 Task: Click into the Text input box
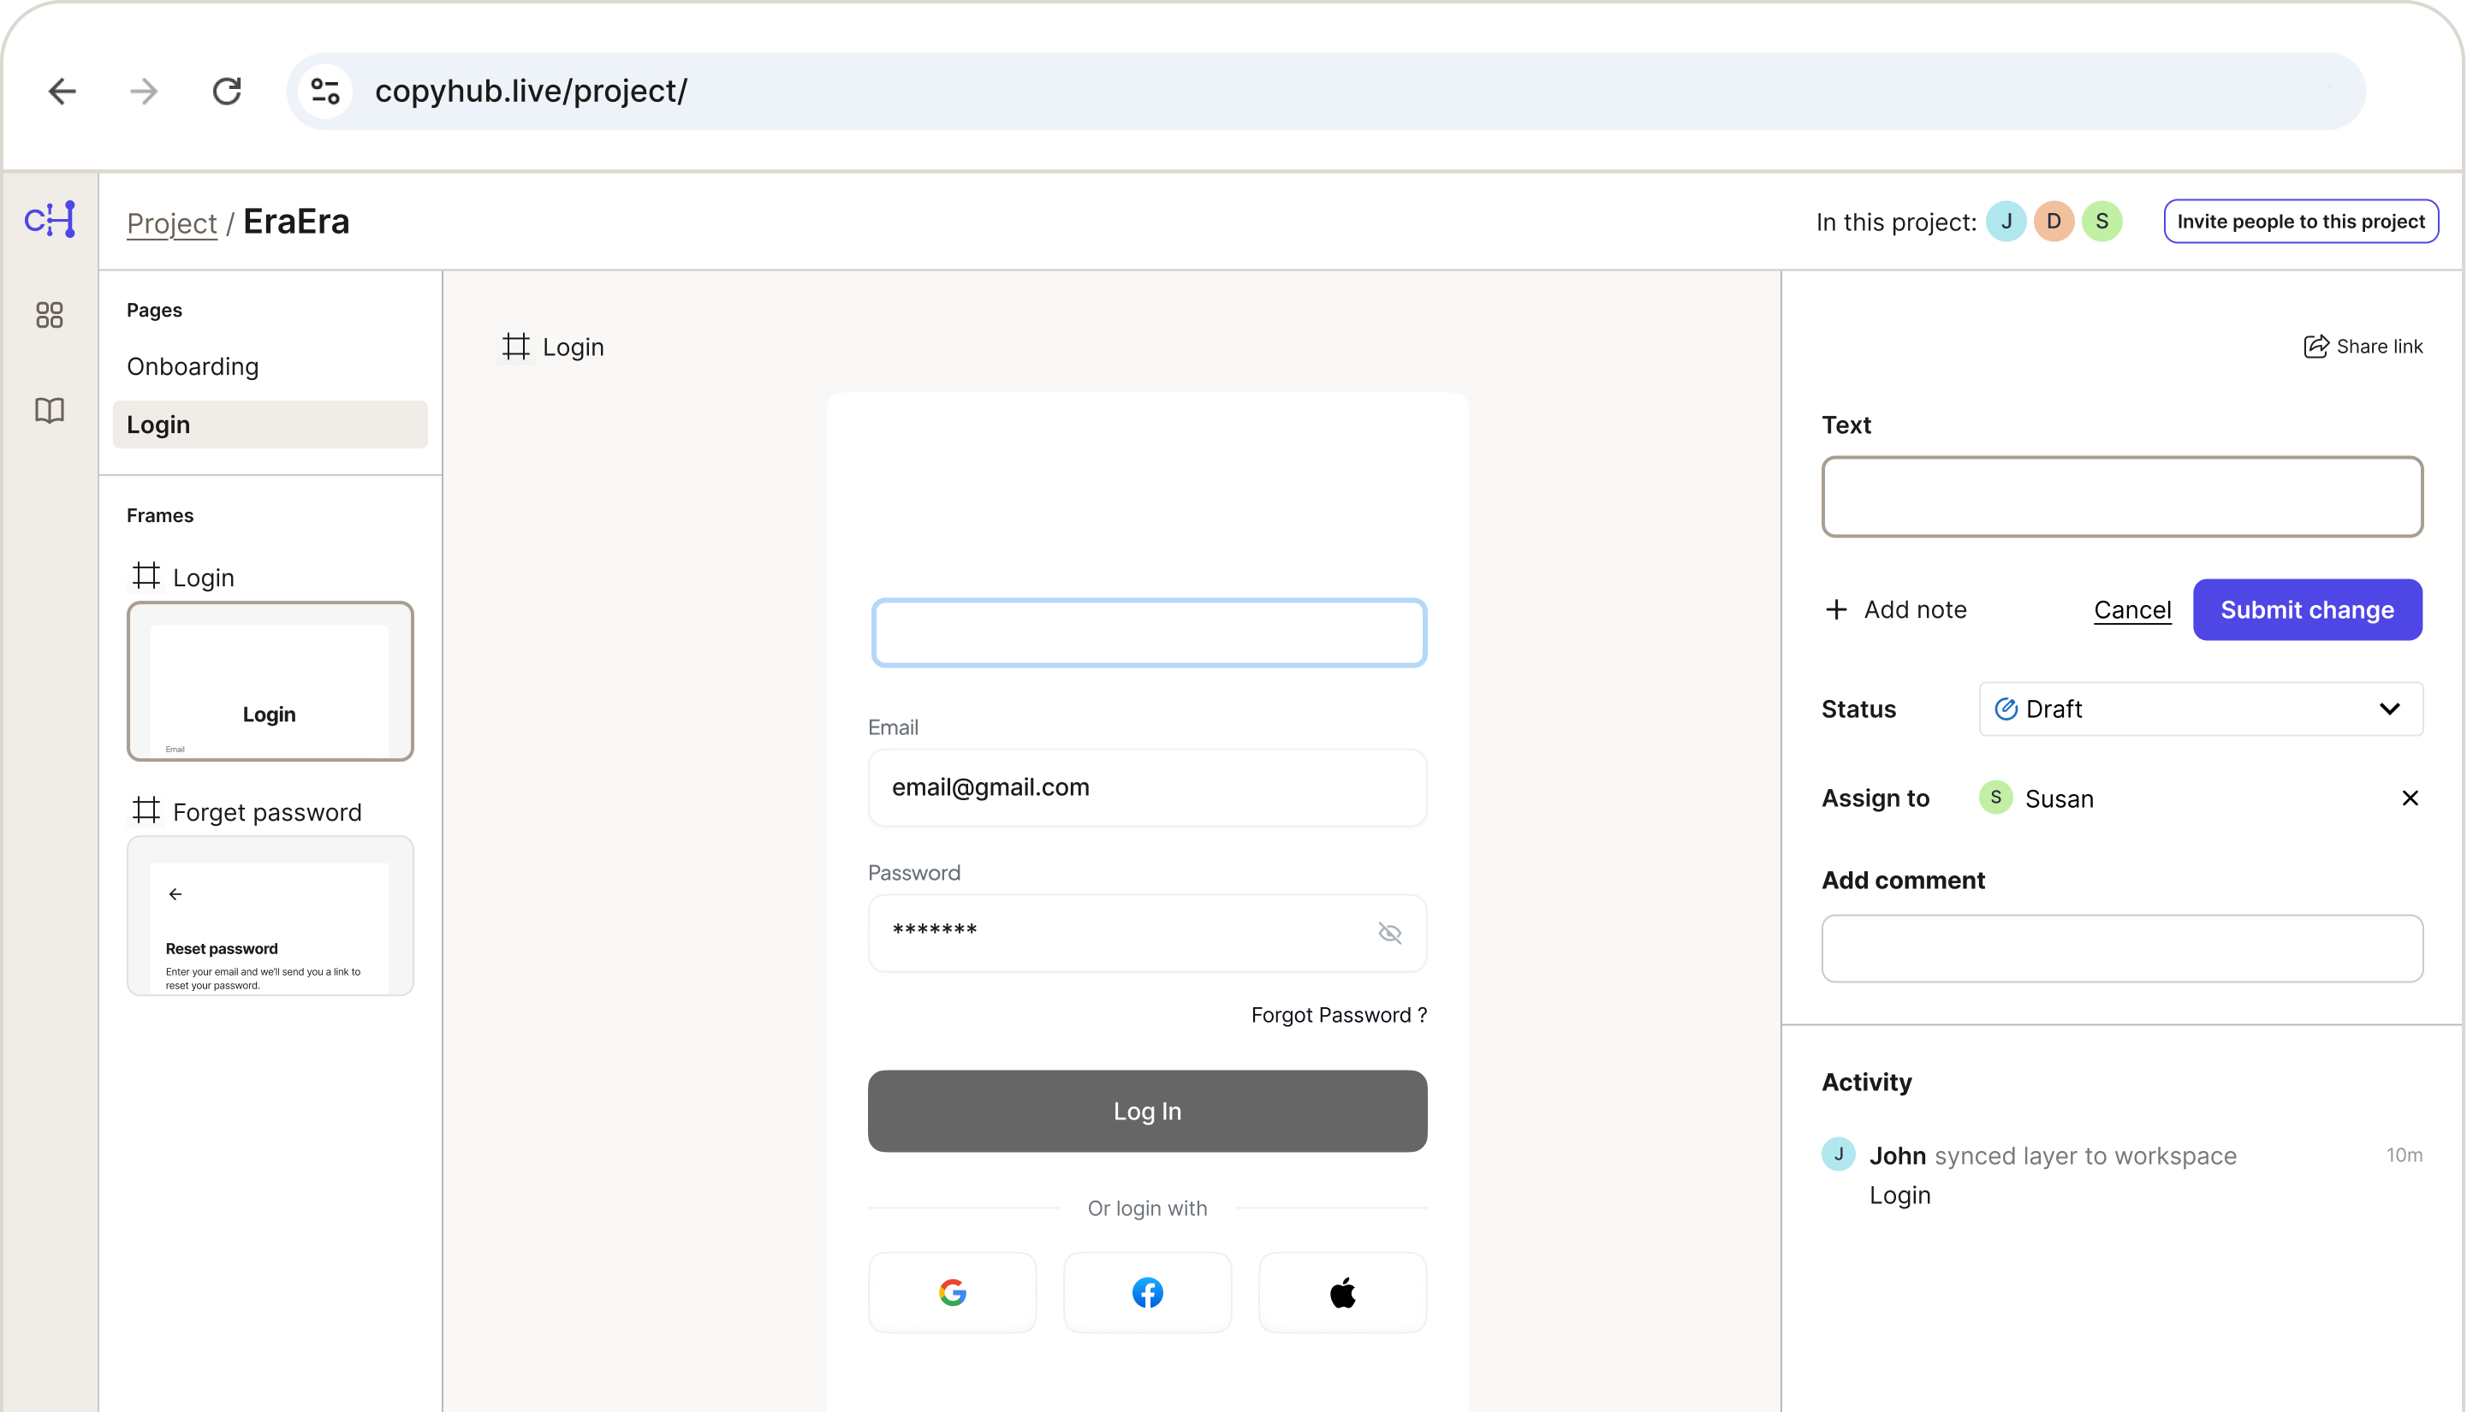pyautogui.click(x=2123, y=497)
